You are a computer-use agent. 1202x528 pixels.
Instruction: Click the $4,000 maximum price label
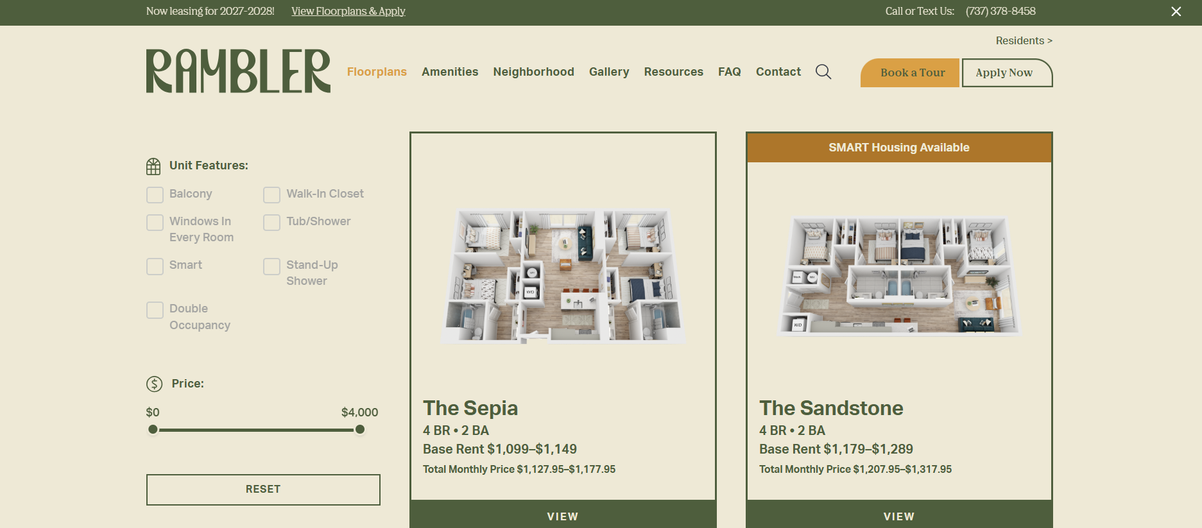click(359, 413)
